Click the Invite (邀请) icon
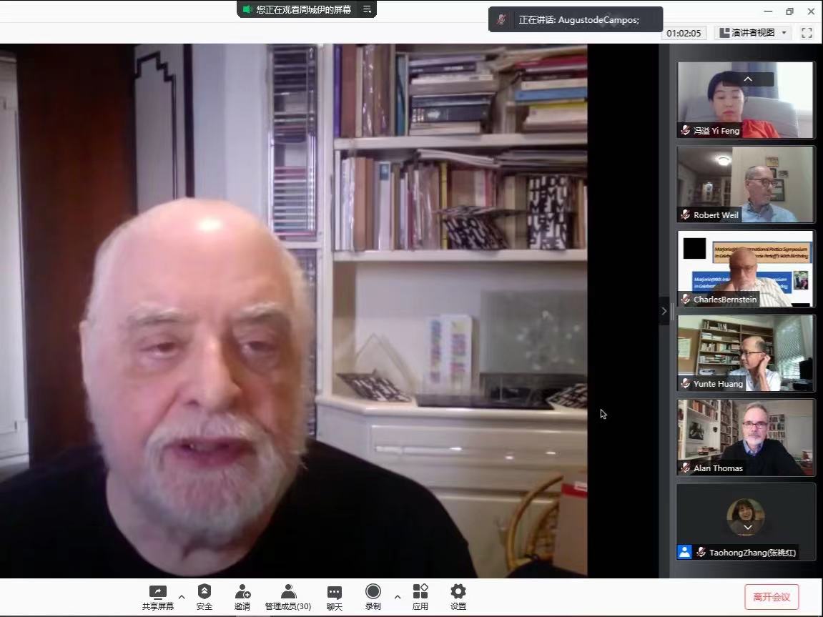Image resolution: width=823 pixels, height=617 pixels. 242,592
